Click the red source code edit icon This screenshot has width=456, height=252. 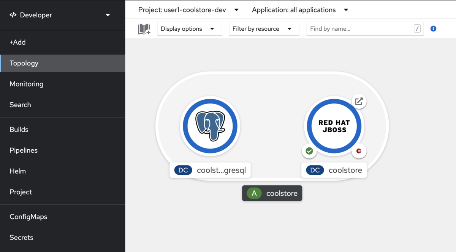coord(359,151)
